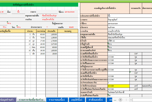Select the งานบริหารทั่วไป cell beside 5.งานฝ่าย

pos(130,31)
